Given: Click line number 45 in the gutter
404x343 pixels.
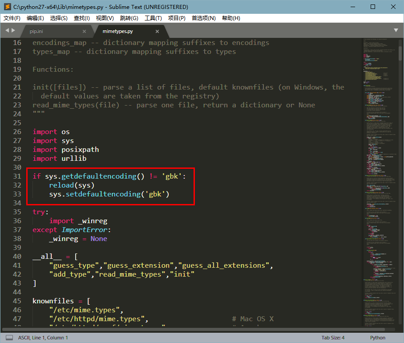Looking at the screenshot, I should coord(17,301).
